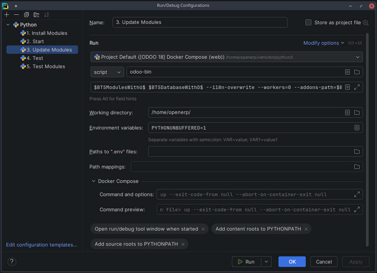
Task: Enable Store as project file checkbox
Action: tap(308, 22)
